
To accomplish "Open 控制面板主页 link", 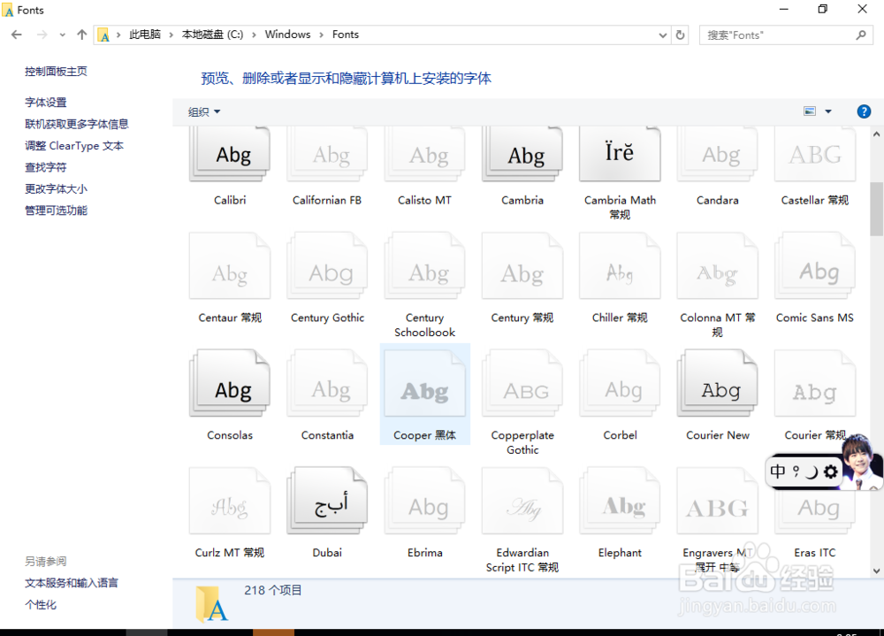I will pyautogui.click(x=56, y=71).
